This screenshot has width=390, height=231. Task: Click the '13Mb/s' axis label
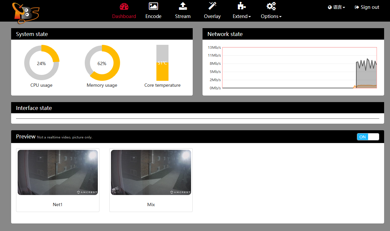(x=214, y=47)
